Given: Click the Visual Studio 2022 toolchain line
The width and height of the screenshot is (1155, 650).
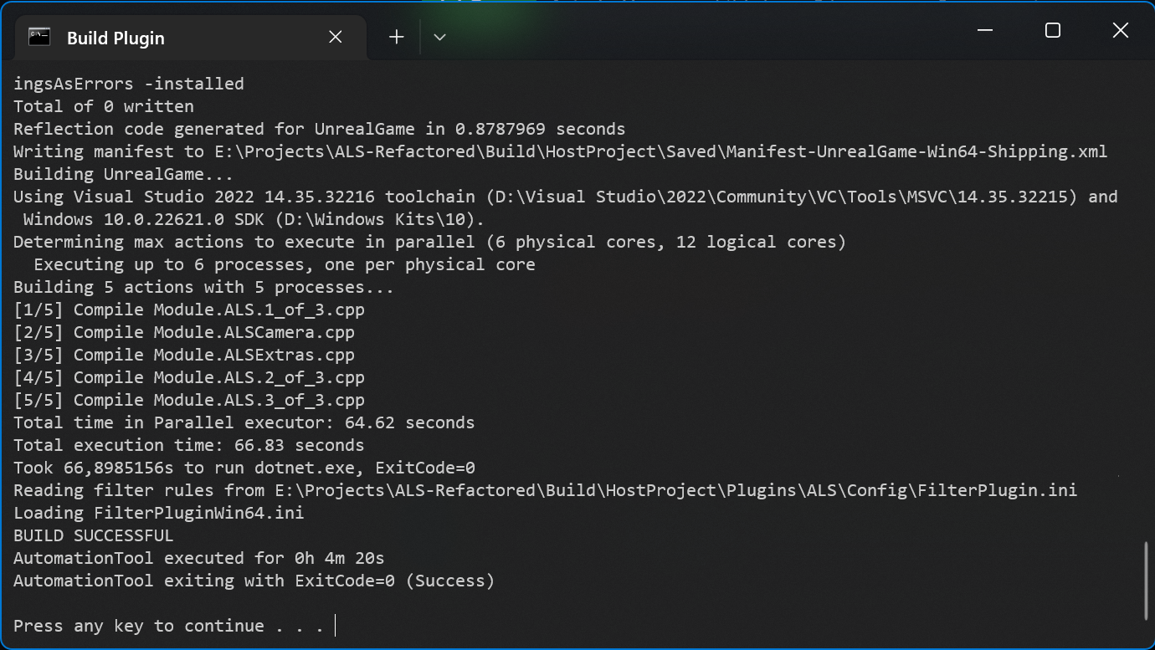Looking at the screenshot, I should tap(335, 197).
